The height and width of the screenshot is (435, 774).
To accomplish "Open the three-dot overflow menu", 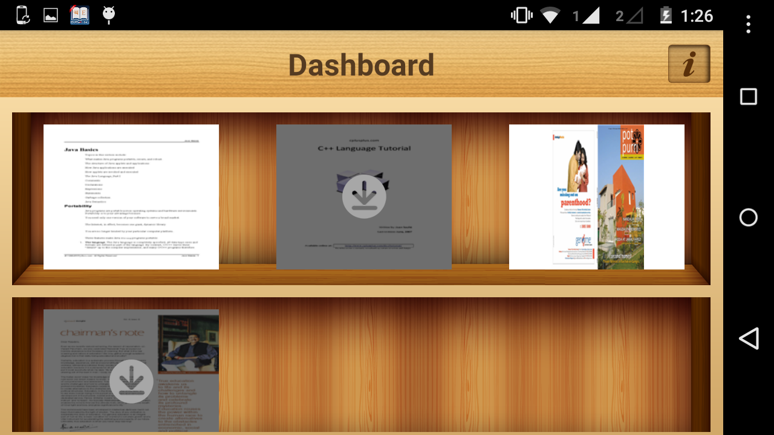I will tap(749, 24).
